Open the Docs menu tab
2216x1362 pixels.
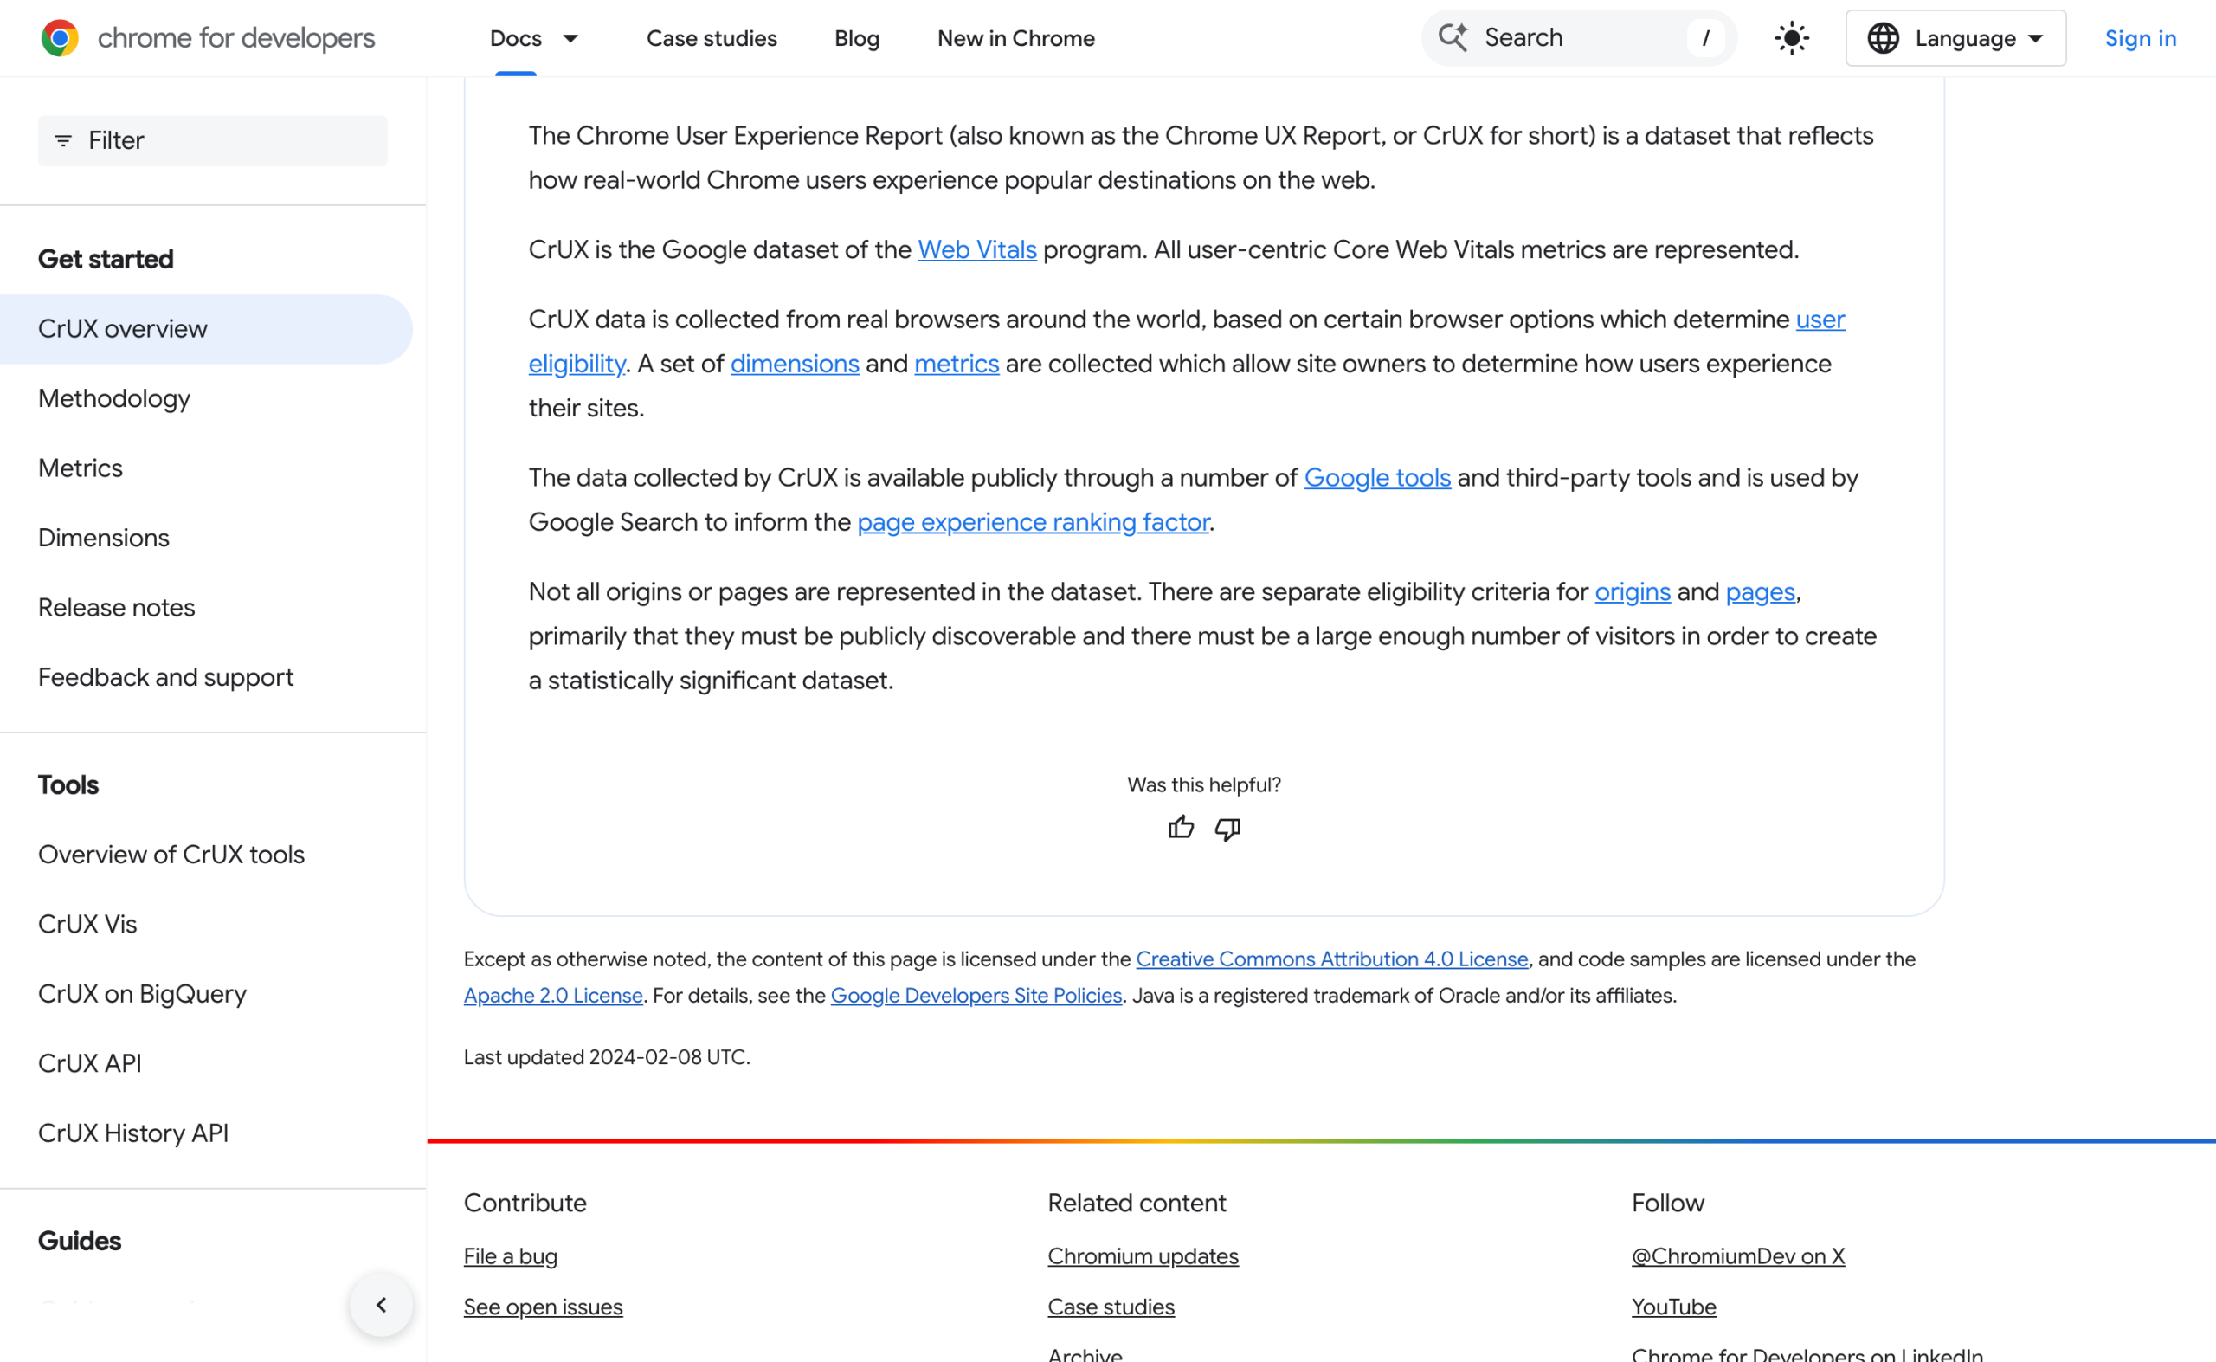click(x=516, y=38)
